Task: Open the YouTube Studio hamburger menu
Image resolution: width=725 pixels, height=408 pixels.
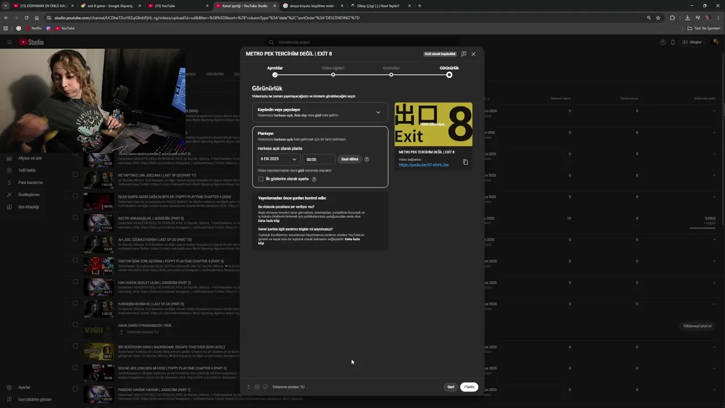Action: (x=9, y=42)
